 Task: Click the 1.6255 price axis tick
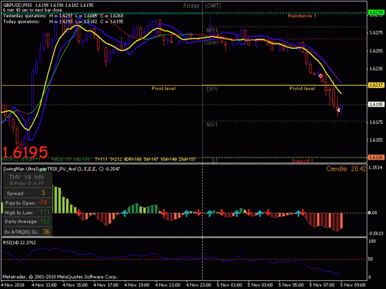[x=376, y=51]
